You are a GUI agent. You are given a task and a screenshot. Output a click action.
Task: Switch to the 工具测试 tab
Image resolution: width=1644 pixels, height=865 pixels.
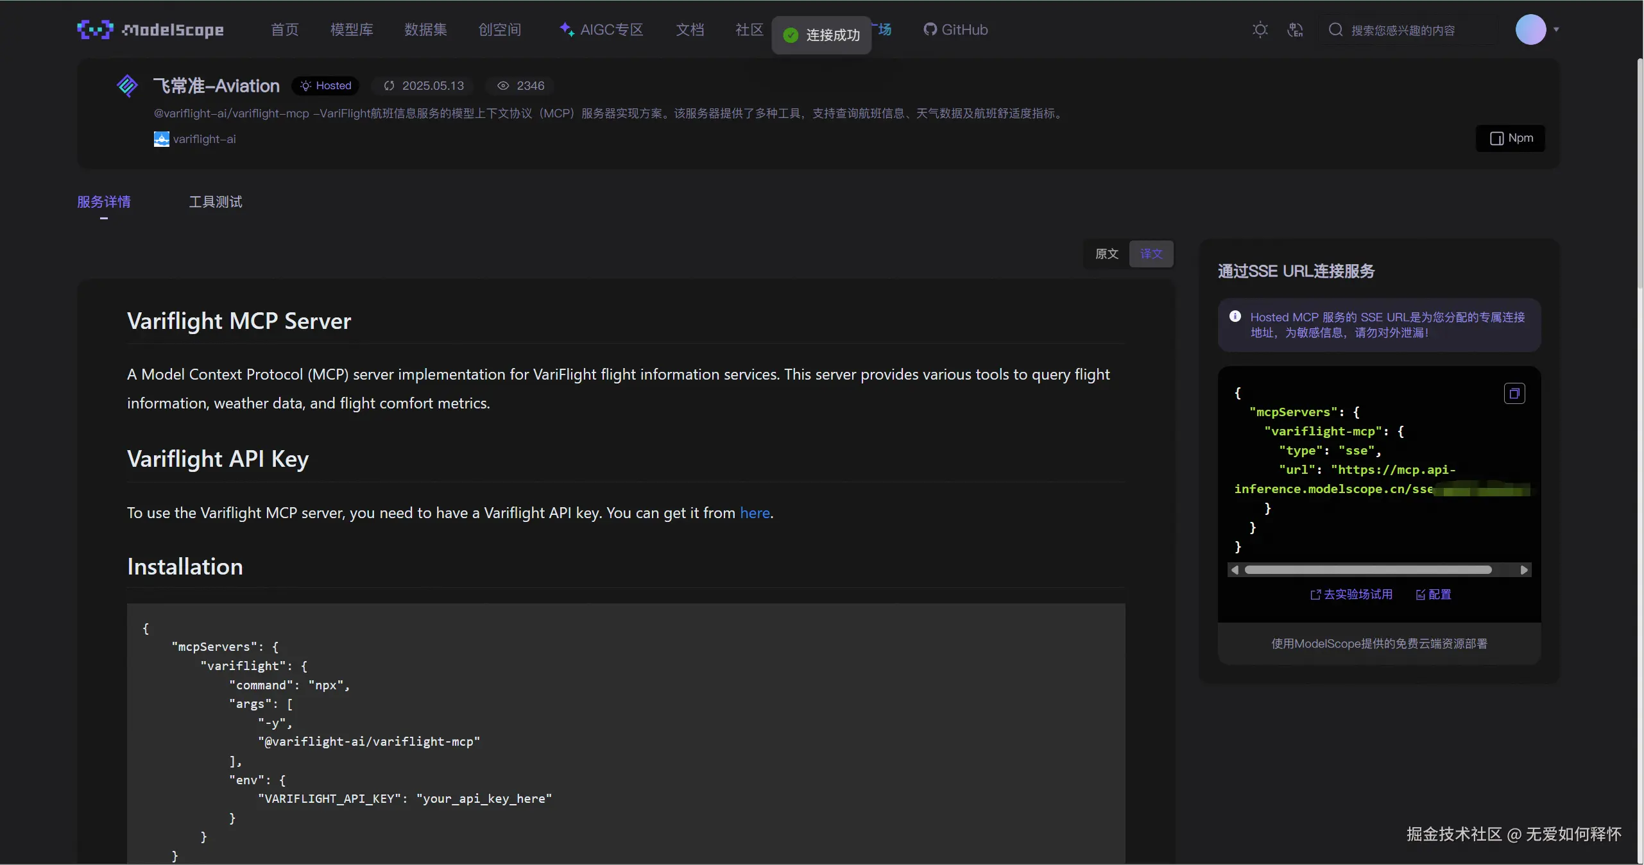(215, 202)
